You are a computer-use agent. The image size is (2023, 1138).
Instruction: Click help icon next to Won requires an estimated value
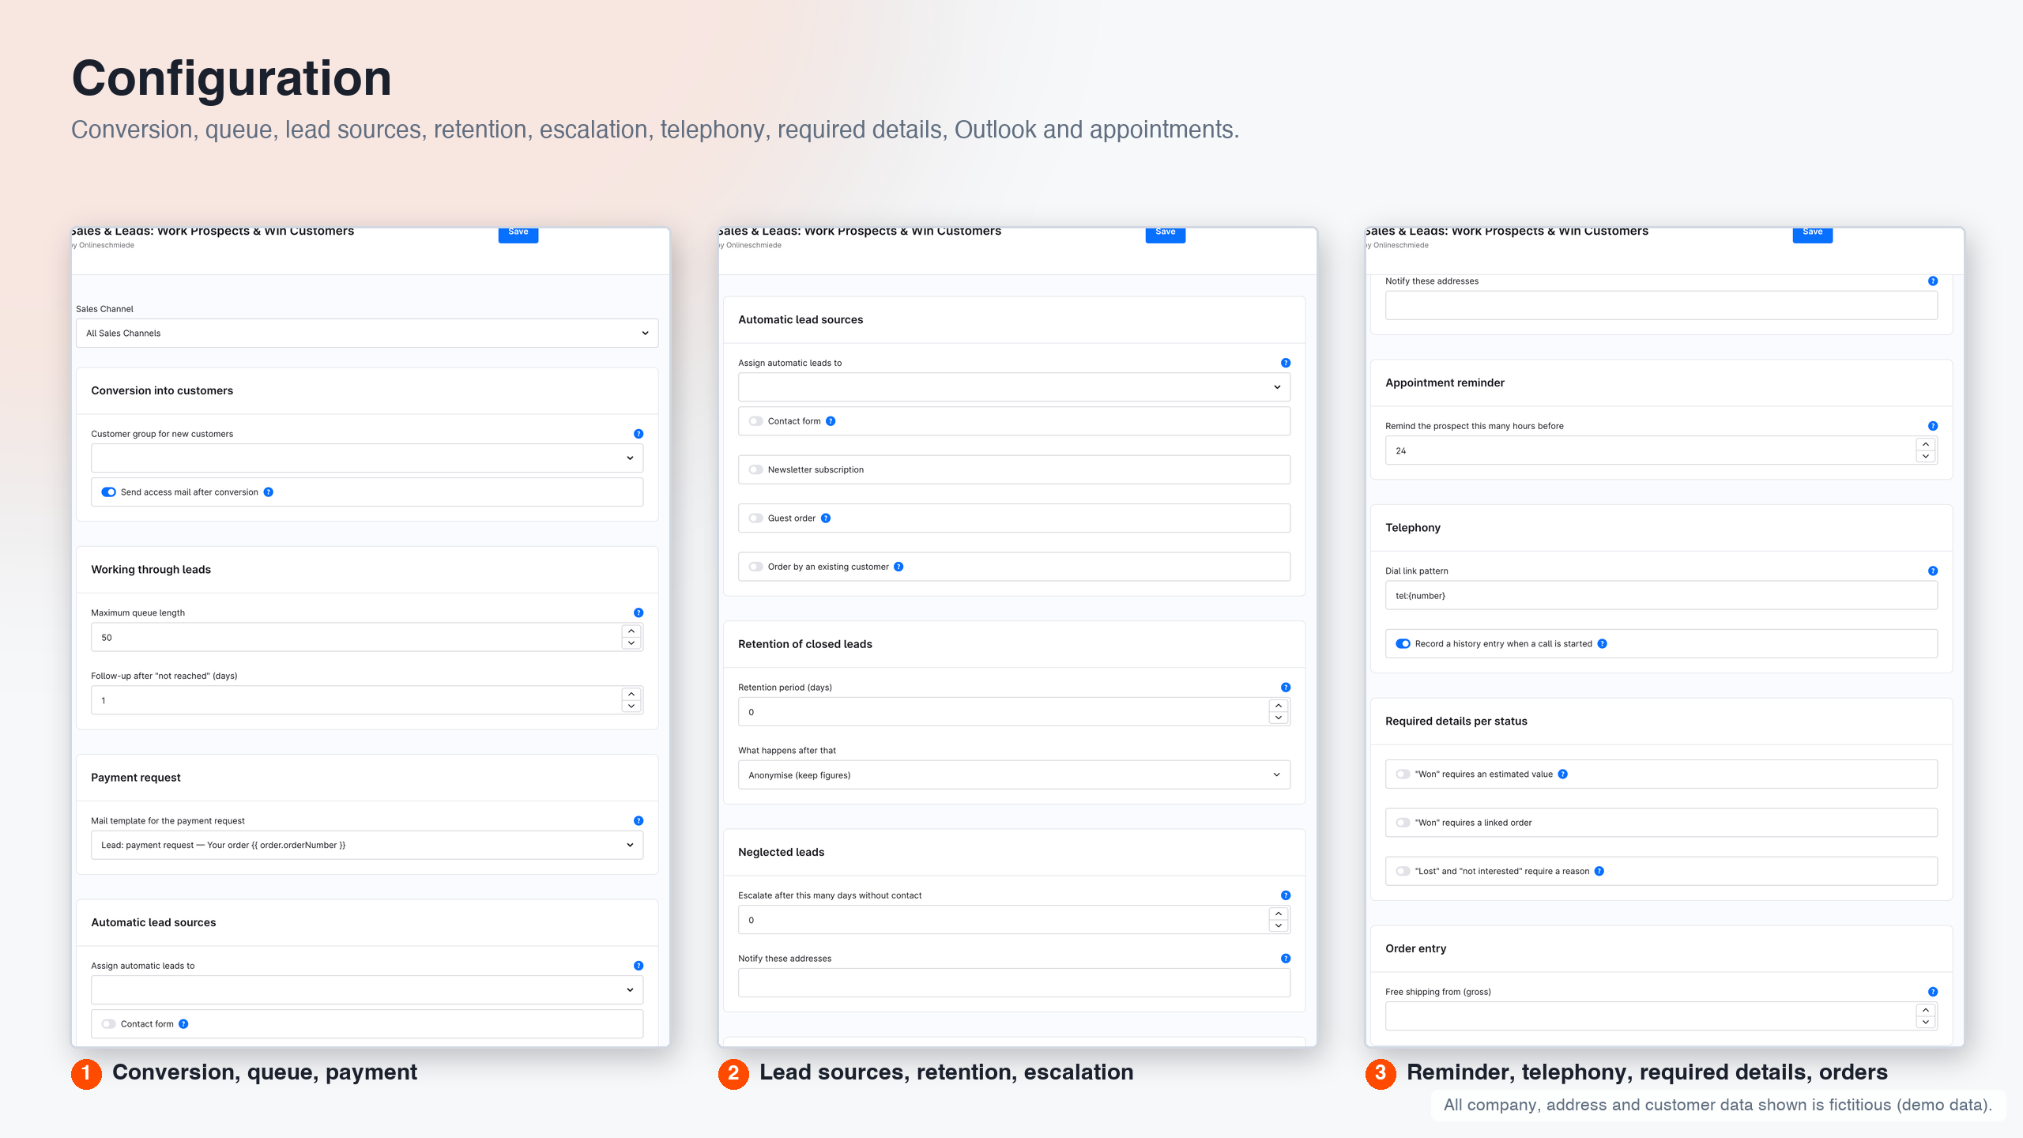pyautogui.click(x=1563, y=774)
